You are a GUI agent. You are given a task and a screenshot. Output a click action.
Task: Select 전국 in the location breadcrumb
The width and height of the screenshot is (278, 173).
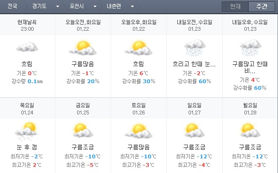point(12,6)
